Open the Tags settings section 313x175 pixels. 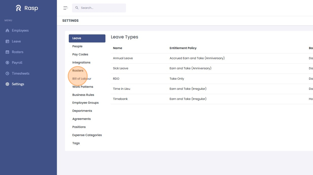pos(76,143)
